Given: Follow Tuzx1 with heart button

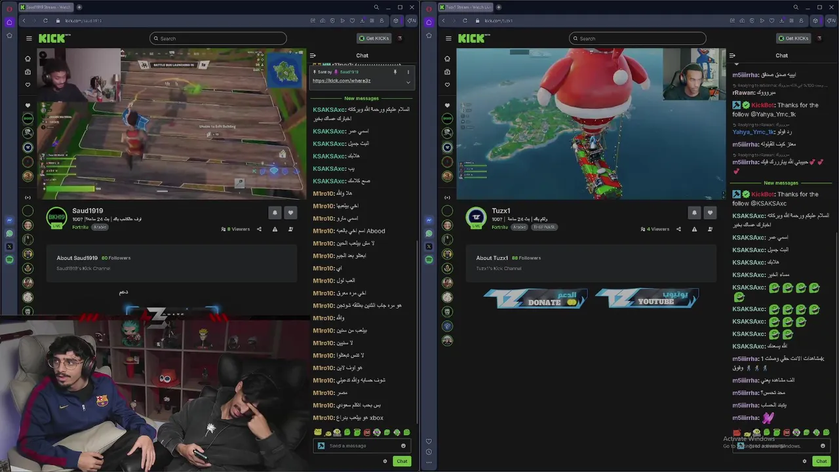Looking at the screenshot, I should pos(710,212).
